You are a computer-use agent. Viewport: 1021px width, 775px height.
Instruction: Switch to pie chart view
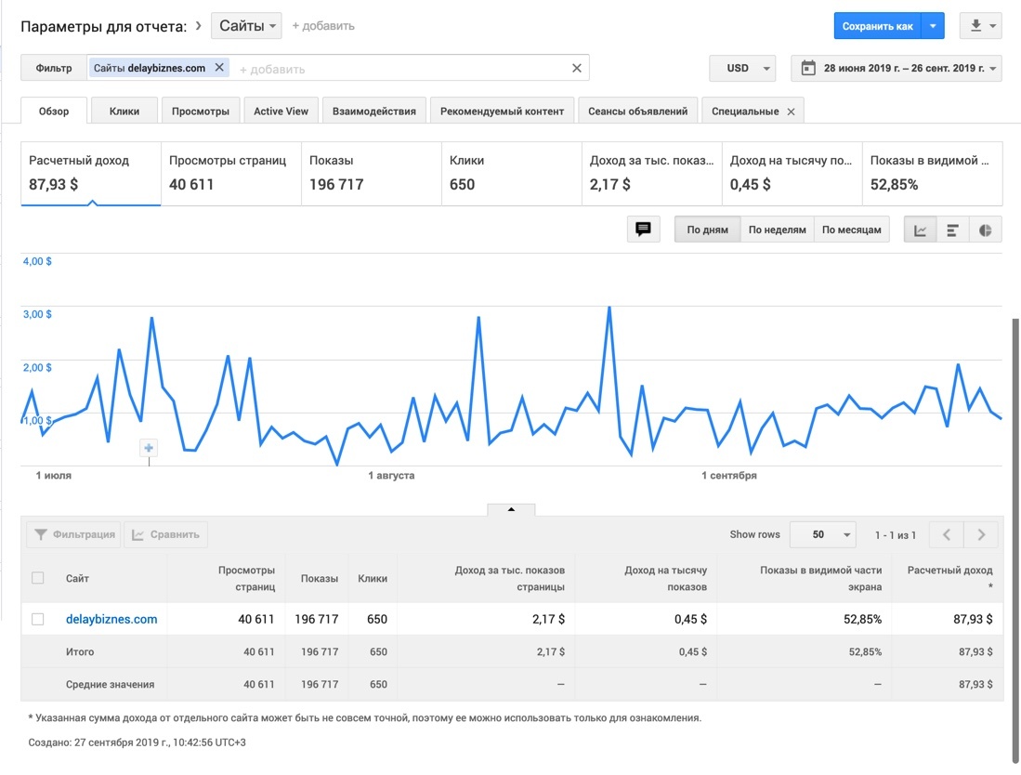tap(985, 230)
